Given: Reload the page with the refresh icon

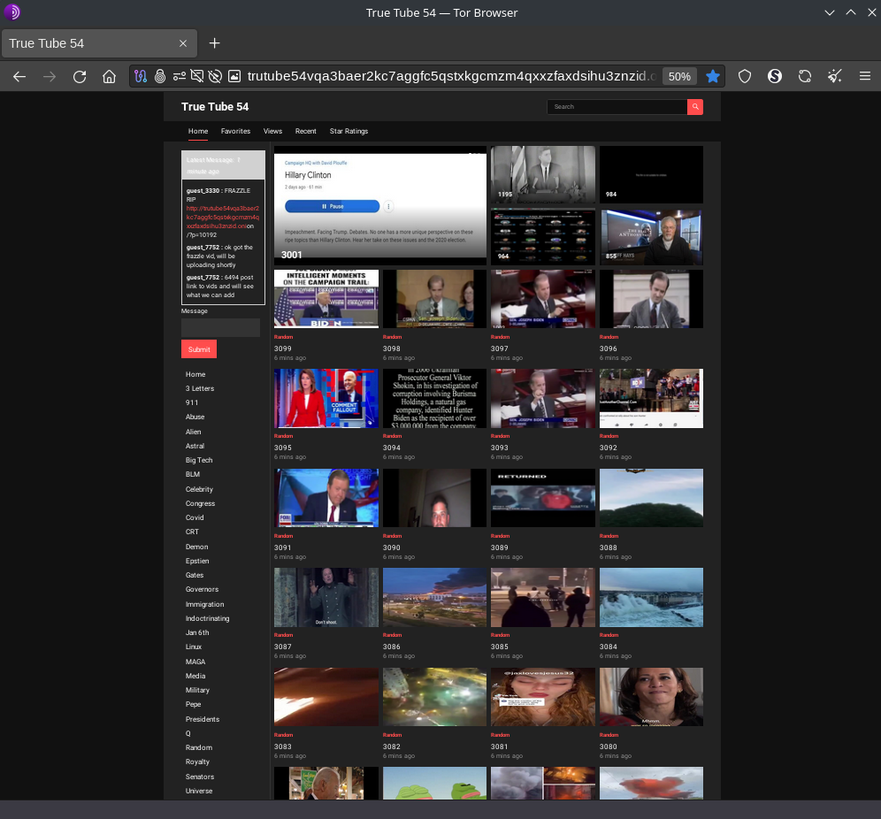Looking at the screenshot, I should (x=80, y=76).
